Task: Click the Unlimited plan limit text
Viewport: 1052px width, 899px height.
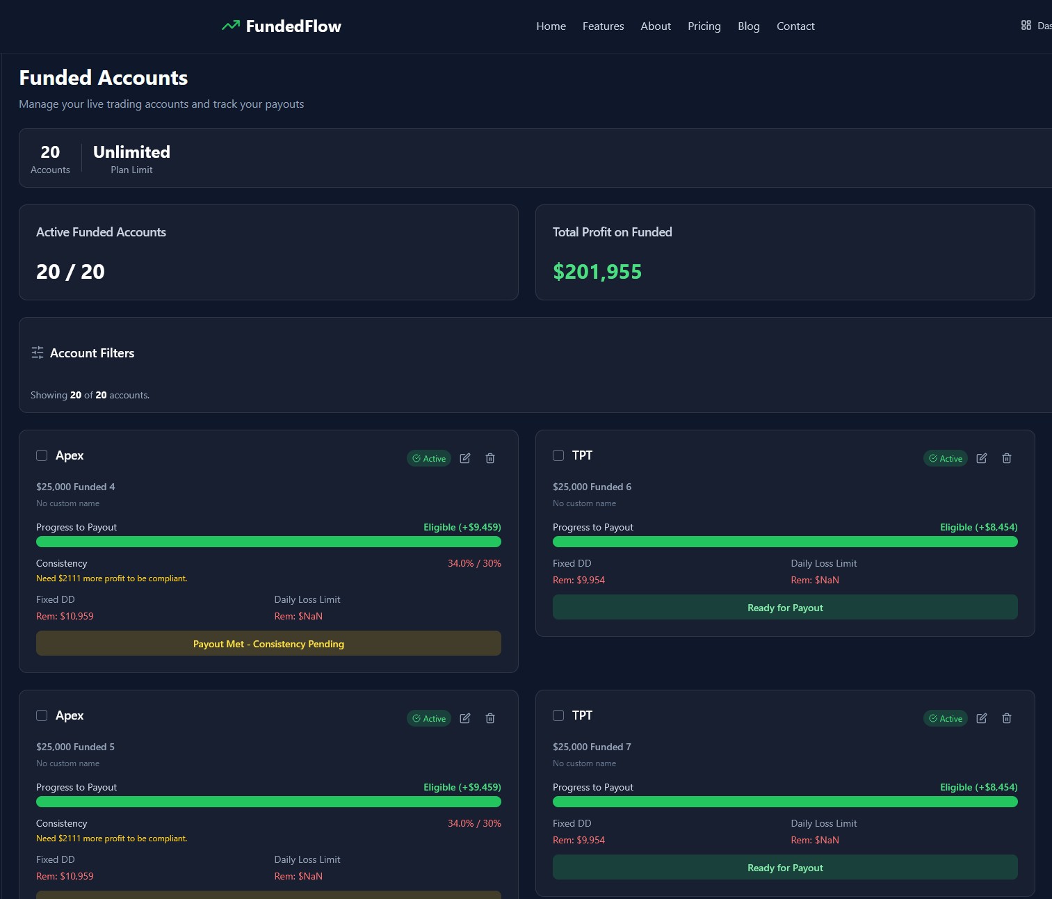Action: tap(131, 152)
